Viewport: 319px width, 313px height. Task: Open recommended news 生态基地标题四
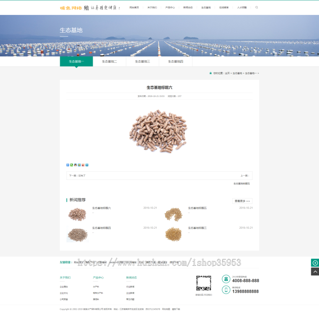[101, 228]
